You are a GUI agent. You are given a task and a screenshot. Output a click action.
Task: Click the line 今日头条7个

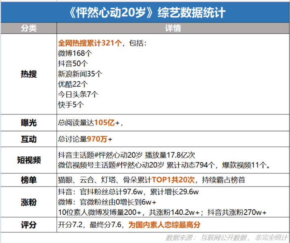[78, 94]
